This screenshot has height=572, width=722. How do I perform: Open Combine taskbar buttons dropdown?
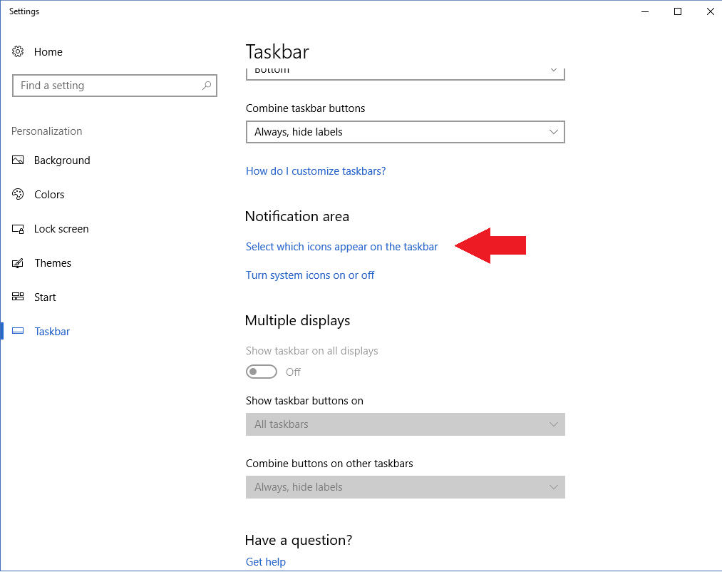pyautogui.click(x=405, y=132)
